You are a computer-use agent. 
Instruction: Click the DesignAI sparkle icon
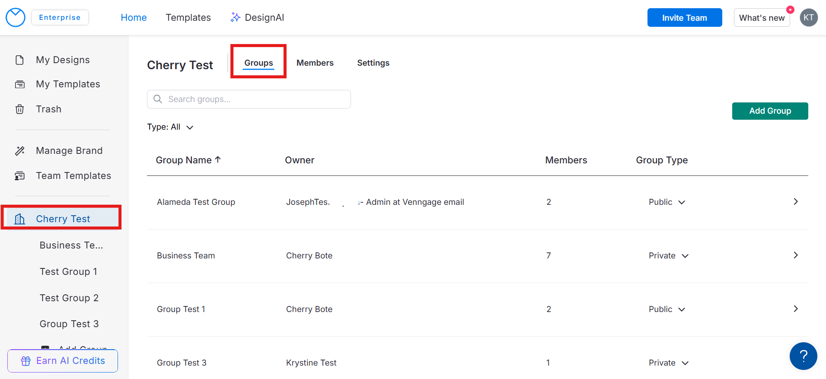click(235, 17)
